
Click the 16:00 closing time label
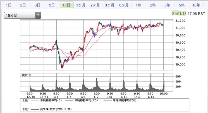[x=164, y=94]
